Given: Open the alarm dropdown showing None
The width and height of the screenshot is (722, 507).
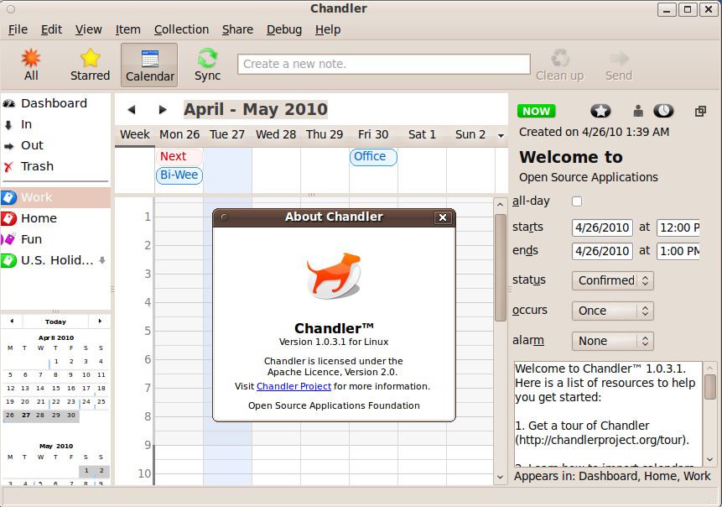Looking at the screenshot, I should [612, 341].
